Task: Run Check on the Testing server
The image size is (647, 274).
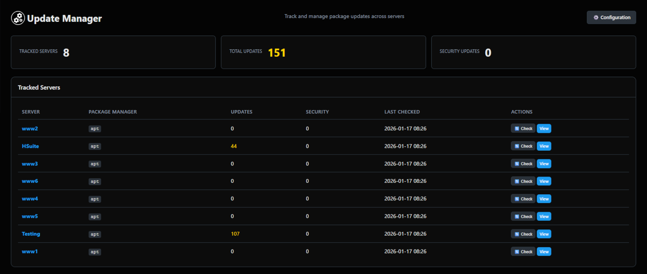Action: tap(523, 234)
